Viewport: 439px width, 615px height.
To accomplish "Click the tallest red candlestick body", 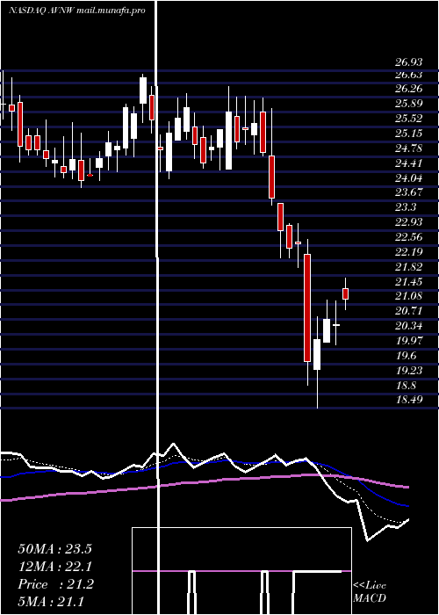I will point(307,307).
